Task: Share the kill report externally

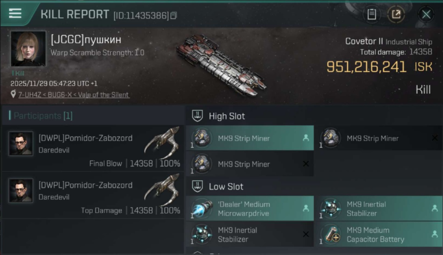Action: tap(396, 14)
